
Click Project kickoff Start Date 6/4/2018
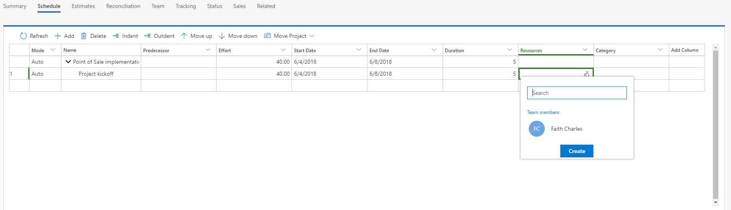305,74
